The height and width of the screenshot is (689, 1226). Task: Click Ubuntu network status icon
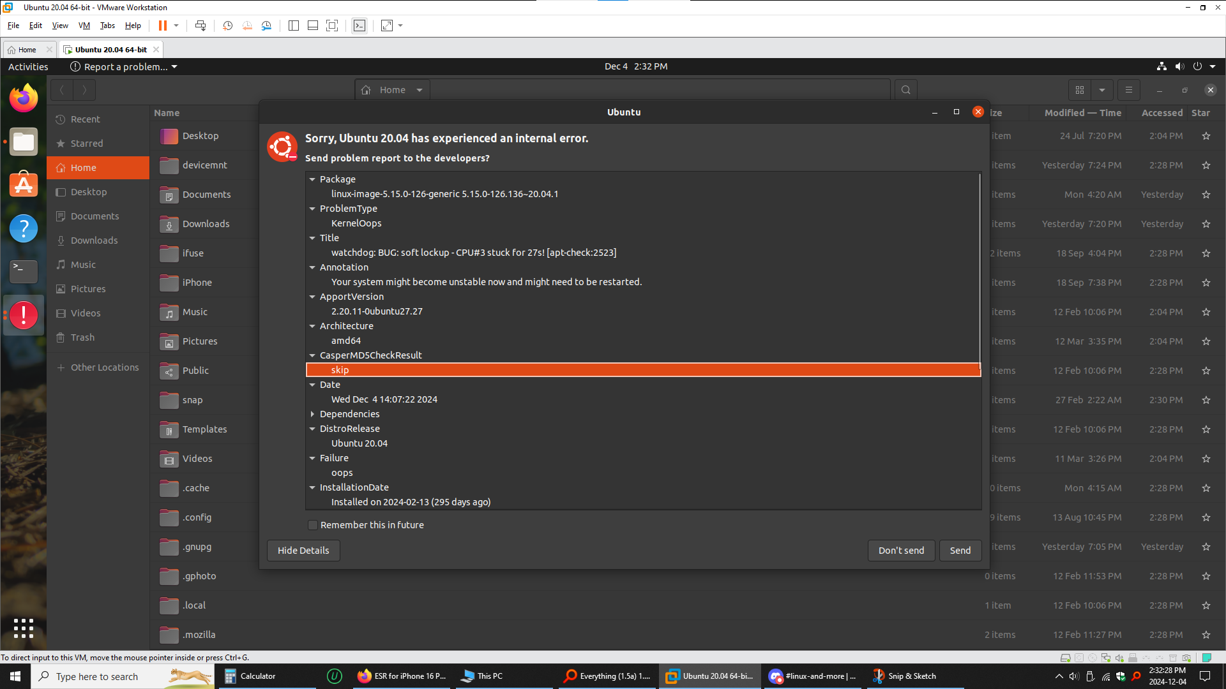pyautogui.click(x=1162, y=66)
